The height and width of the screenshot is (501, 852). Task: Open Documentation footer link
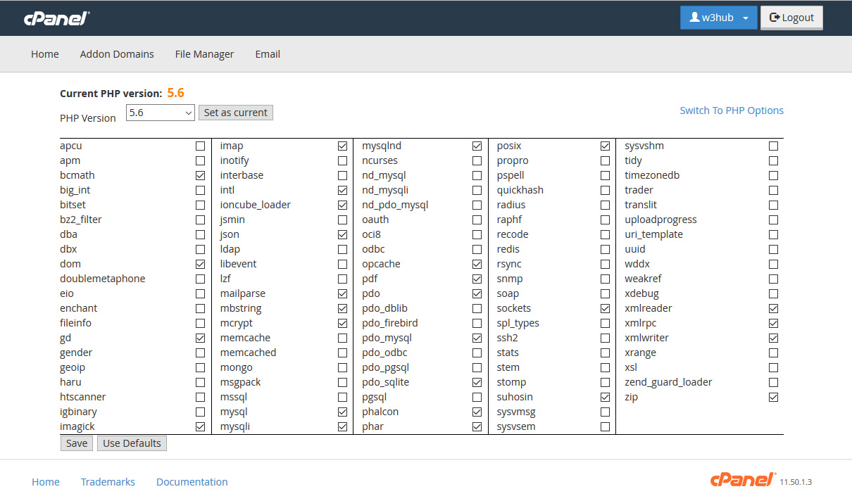click(x=192, y=482)
